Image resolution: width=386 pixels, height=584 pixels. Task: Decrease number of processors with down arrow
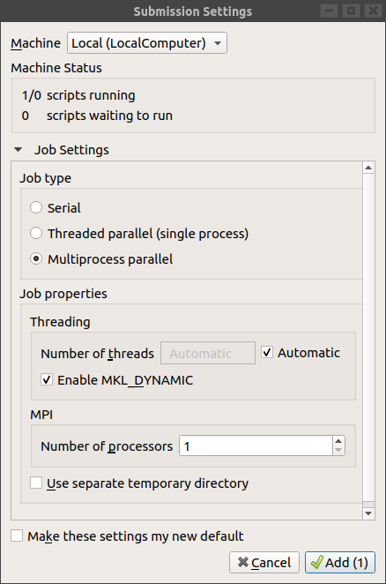[338, 450]
